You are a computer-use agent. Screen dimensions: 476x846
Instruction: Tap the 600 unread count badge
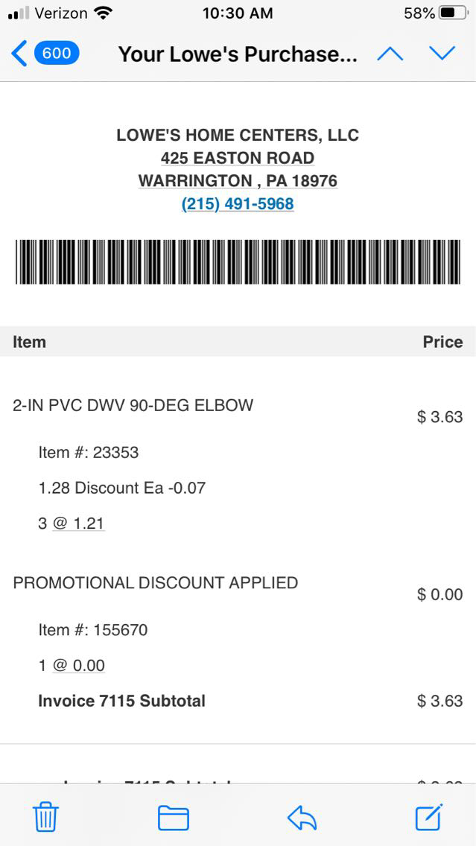coord(57,54)
